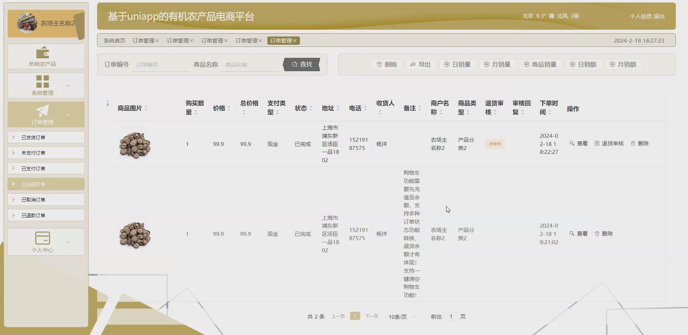Sort by 商品类型 column arrows
Screen dimensions: 688x335
[468, 112]
